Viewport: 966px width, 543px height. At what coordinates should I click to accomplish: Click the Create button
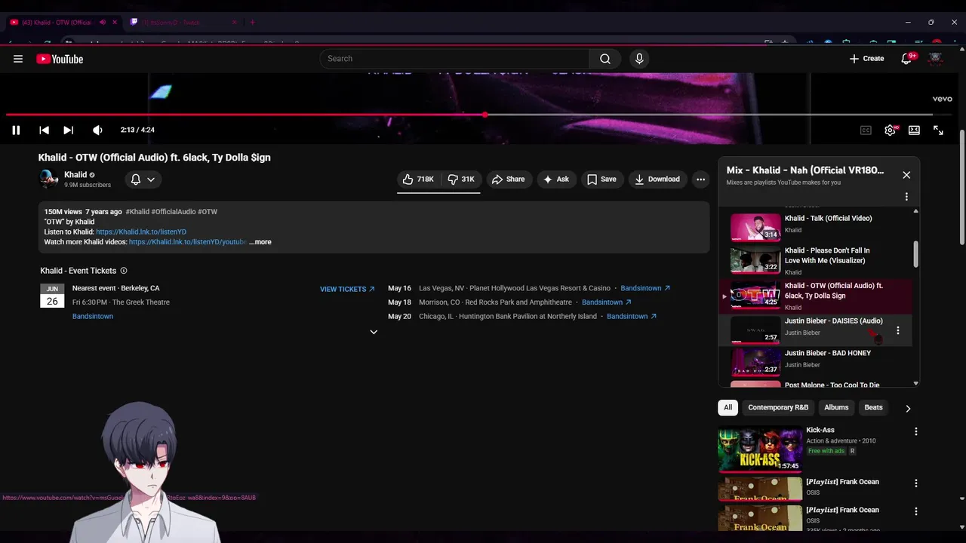866,59
